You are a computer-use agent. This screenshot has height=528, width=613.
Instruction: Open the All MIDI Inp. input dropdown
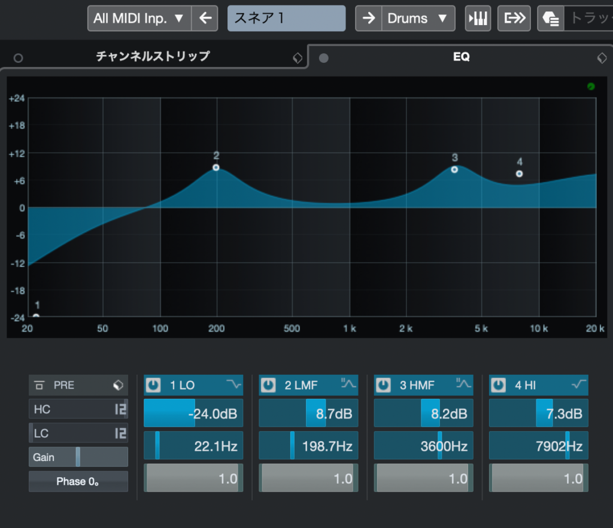[x=139, y=19]
